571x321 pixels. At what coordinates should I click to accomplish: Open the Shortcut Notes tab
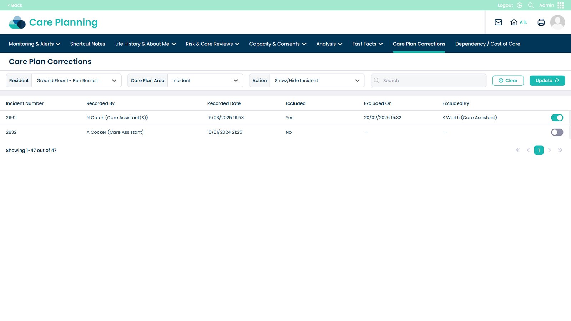pyautogui.click(x=87, y=44)
